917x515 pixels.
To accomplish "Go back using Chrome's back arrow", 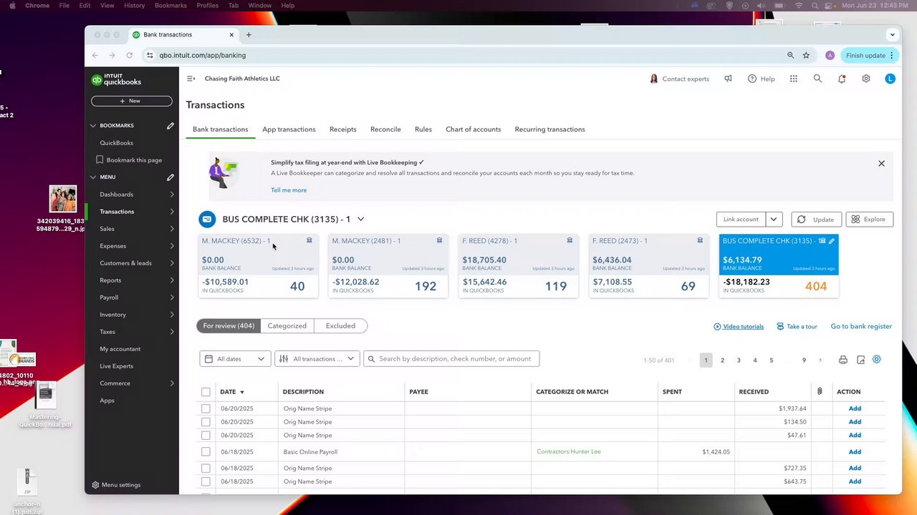I will click(95, 55).
